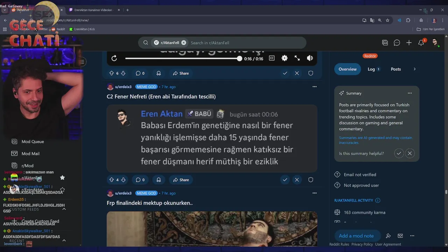Remove the video post with the X icon
448x252 pixels.
pos(297,73)
